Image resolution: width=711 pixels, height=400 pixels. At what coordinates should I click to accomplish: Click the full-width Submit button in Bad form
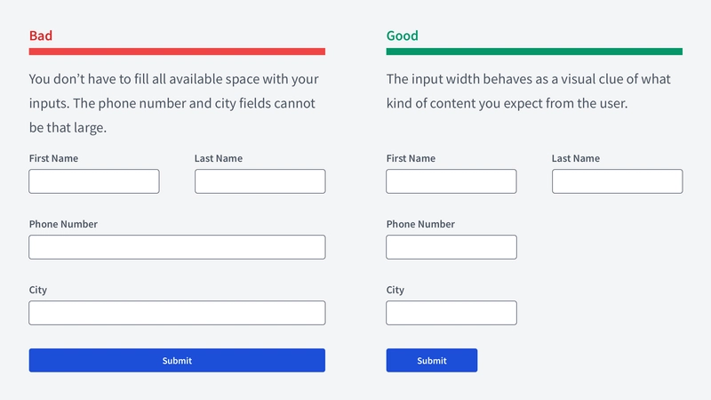(x=177, y=361)
